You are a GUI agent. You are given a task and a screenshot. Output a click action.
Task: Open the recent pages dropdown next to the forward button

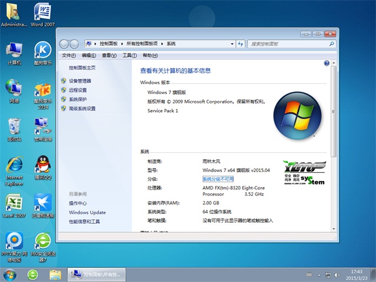tap(82, 44)
